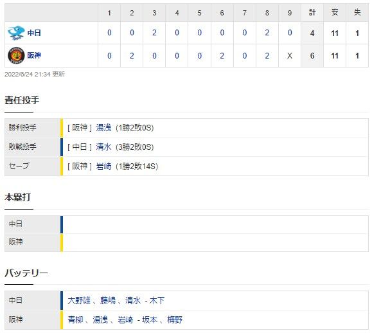Click 中日's 3rd inning score cell

tap(154, 33)
